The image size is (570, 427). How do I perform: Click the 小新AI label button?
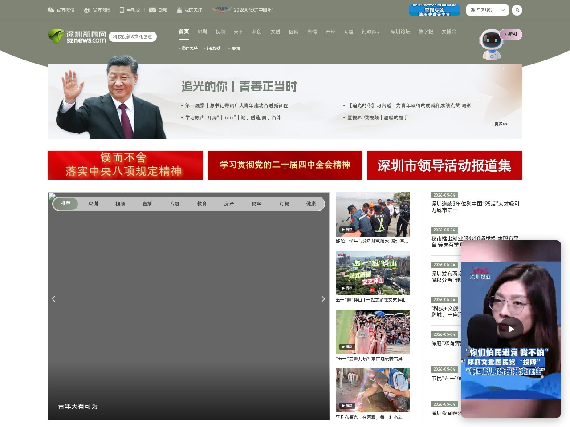[x=511, y=34]
